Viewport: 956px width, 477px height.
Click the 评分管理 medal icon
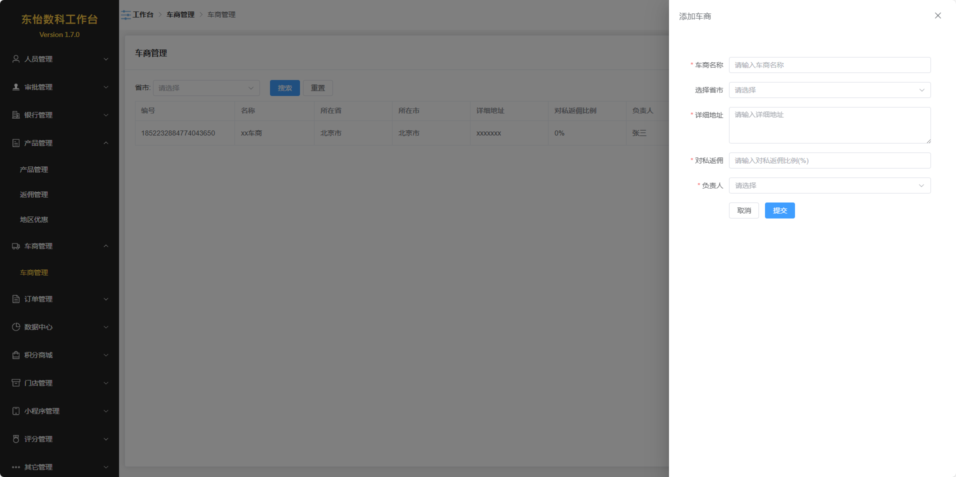click(16, 439)
